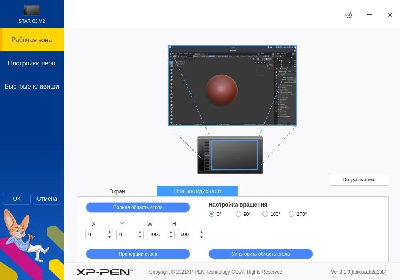This screenshot has width=400, height=280.
Task: Select 180° rotation option
Action: pyautogui.click(x=265, y=214)
